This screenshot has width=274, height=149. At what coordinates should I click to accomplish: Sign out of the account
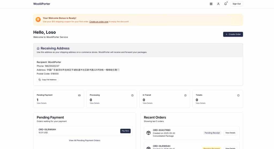[x=237, y=4]
